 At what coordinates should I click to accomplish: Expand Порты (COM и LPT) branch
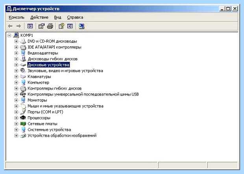(x=16, y=112)
